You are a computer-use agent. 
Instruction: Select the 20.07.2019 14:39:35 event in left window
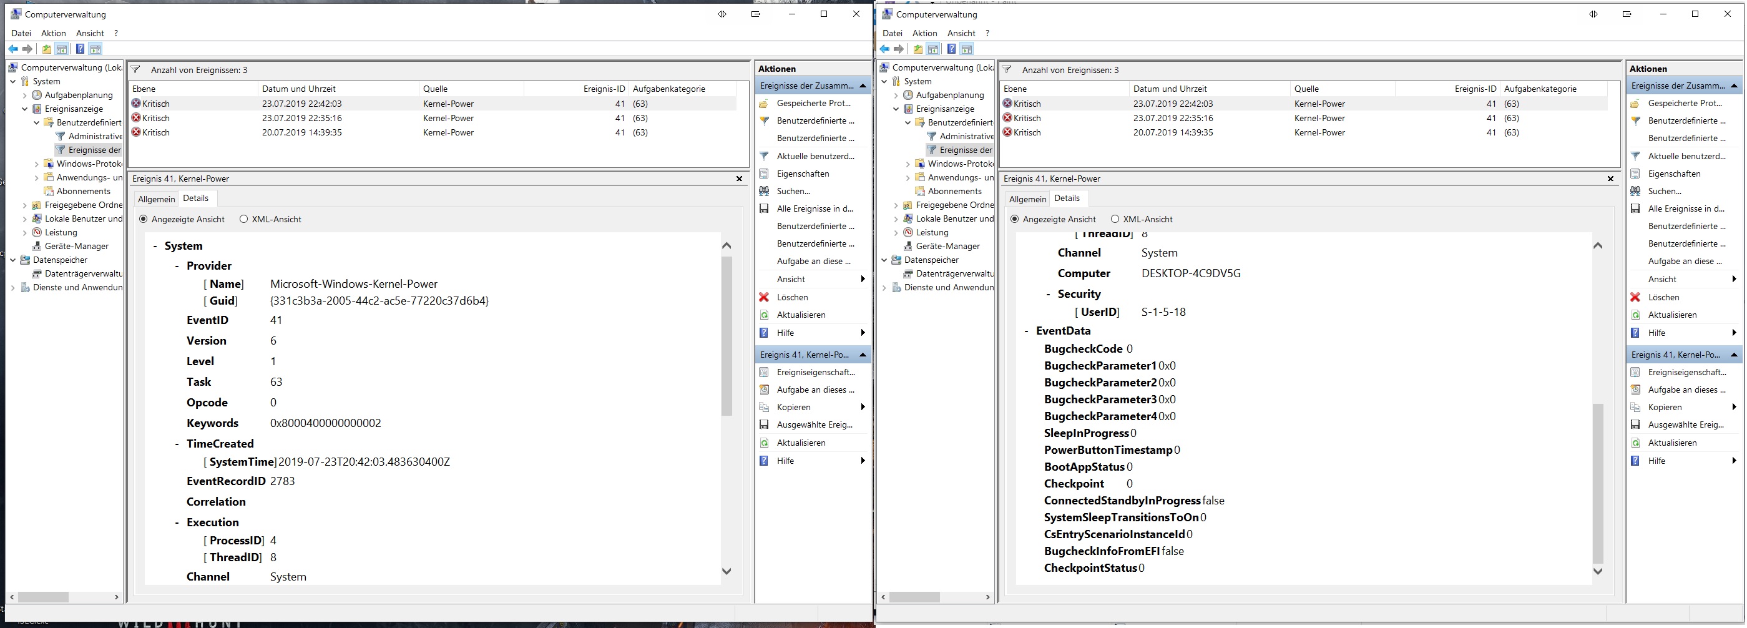click(x=433, y=132)
